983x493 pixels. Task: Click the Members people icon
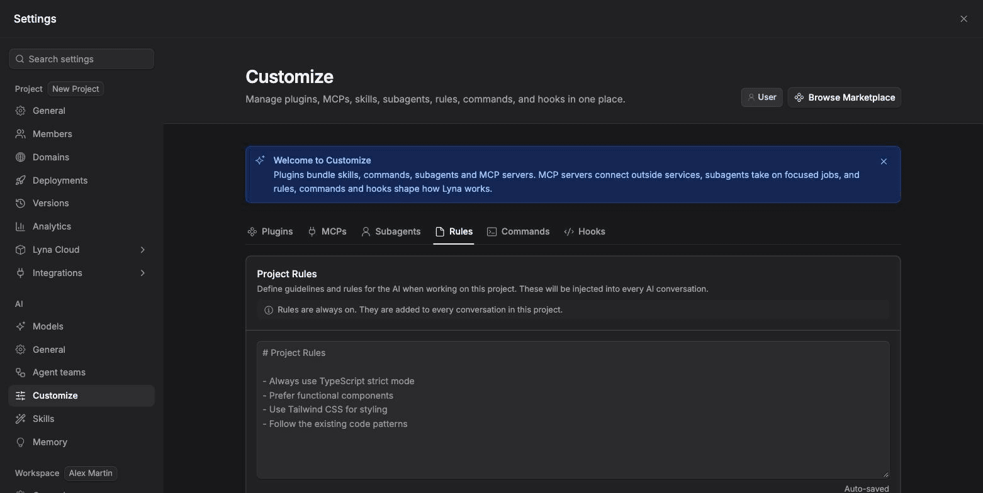20,134
